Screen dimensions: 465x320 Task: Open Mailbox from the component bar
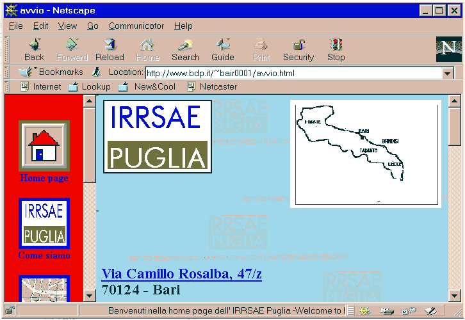coord(386,311)
